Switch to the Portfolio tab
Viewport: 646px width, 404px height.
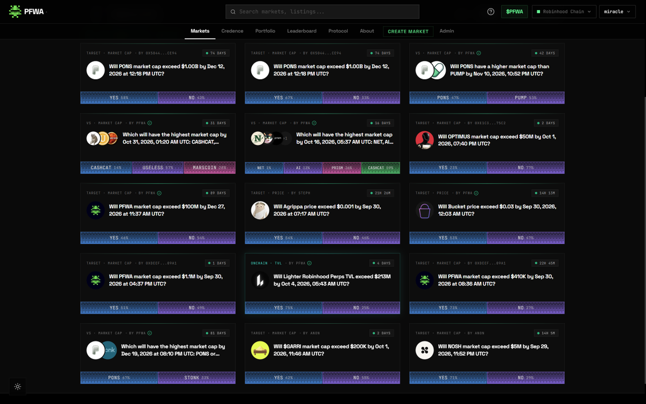(265, 31)
